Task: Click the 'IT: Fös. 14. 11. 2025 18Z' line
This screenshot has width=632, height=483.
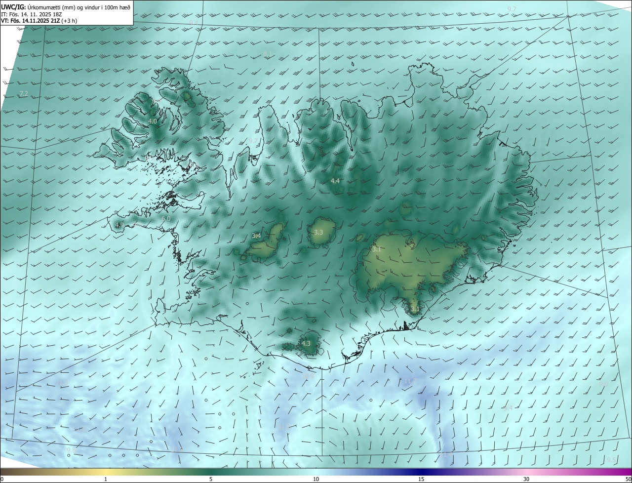Action: coord(31,14)
